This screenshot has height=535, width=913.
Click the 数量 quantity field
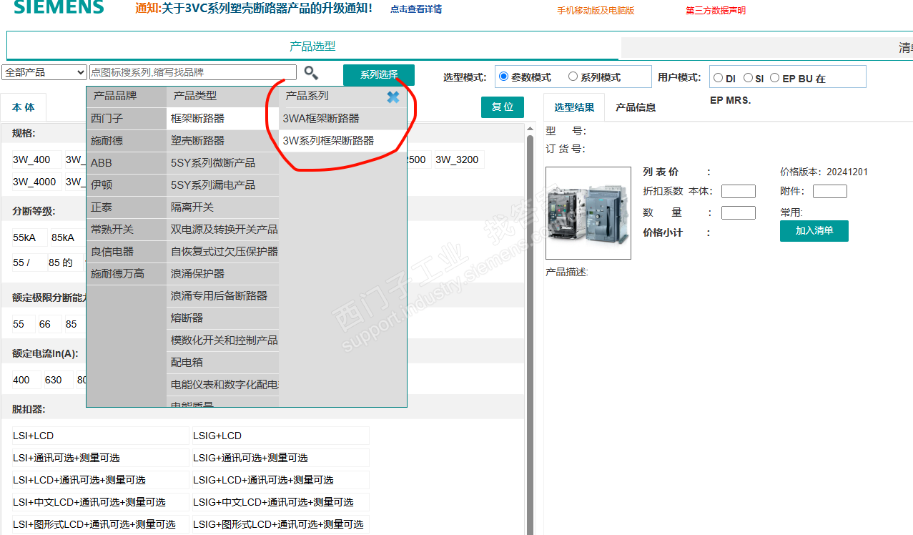coord(739,212)
